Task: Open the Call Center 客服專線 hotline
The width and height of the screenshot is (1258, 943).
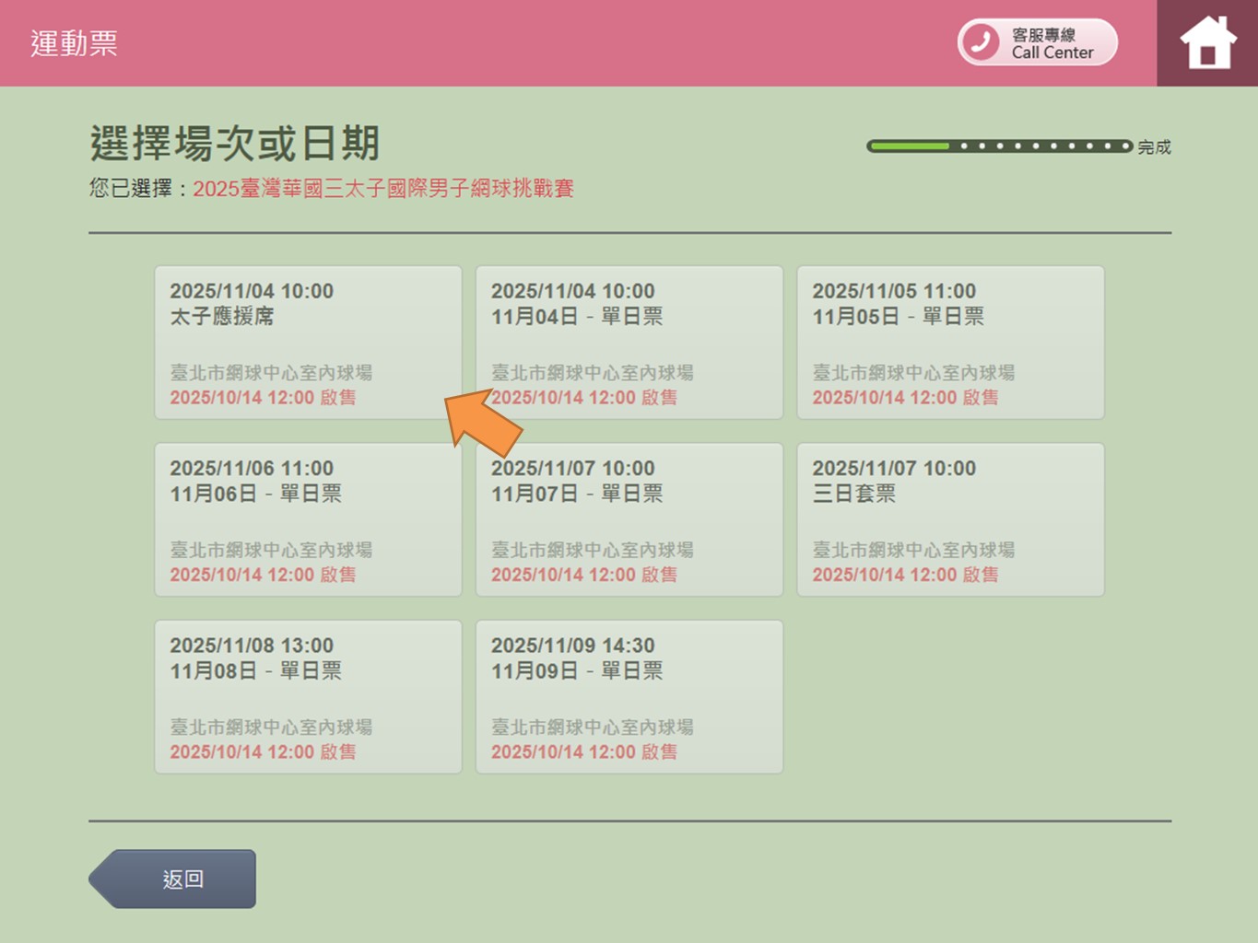Action: [x=1051, y=43]
